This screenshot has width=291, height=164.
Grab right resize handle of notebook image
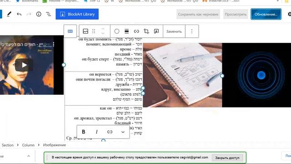click(222, 76)
